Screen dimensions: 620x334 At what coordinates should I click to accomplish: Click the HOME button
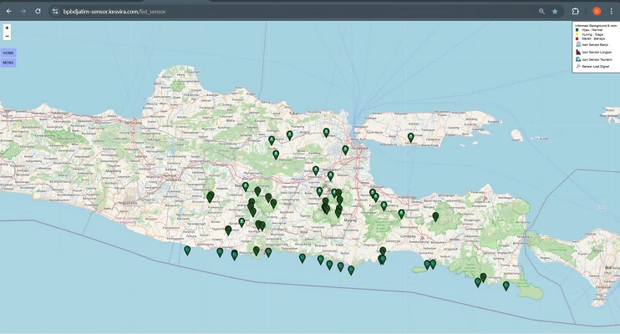(8, 53)
